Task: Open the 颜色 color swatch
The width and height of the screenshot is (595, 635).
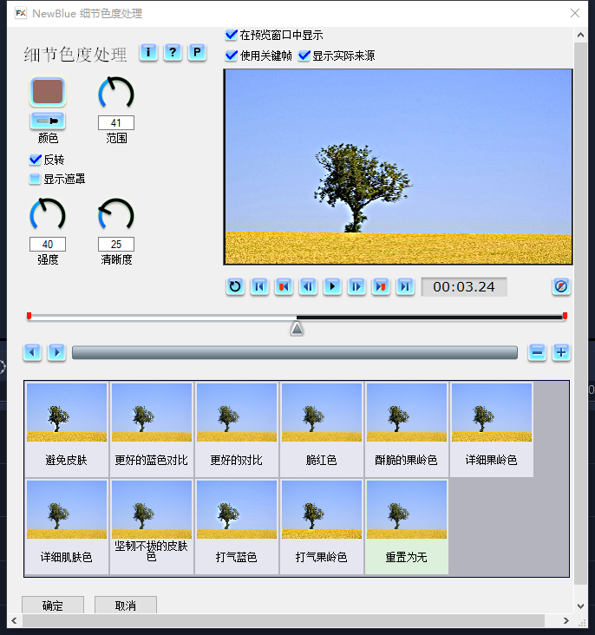Action: (48, 92)
